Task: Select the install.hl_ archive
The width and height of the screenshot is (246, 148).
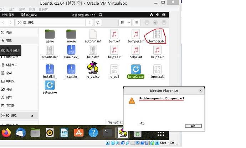Action: click(x=50, y=71)
